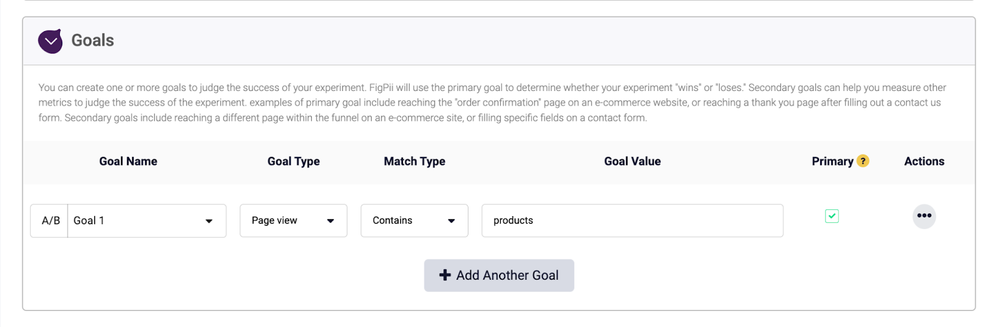Click the Match Type column header

(x=415, y=161)
